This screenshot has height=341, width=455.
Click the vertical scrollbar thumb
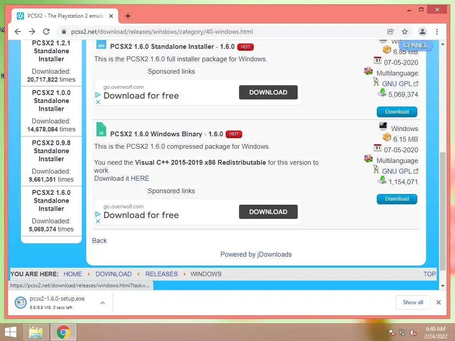point(443,211)
